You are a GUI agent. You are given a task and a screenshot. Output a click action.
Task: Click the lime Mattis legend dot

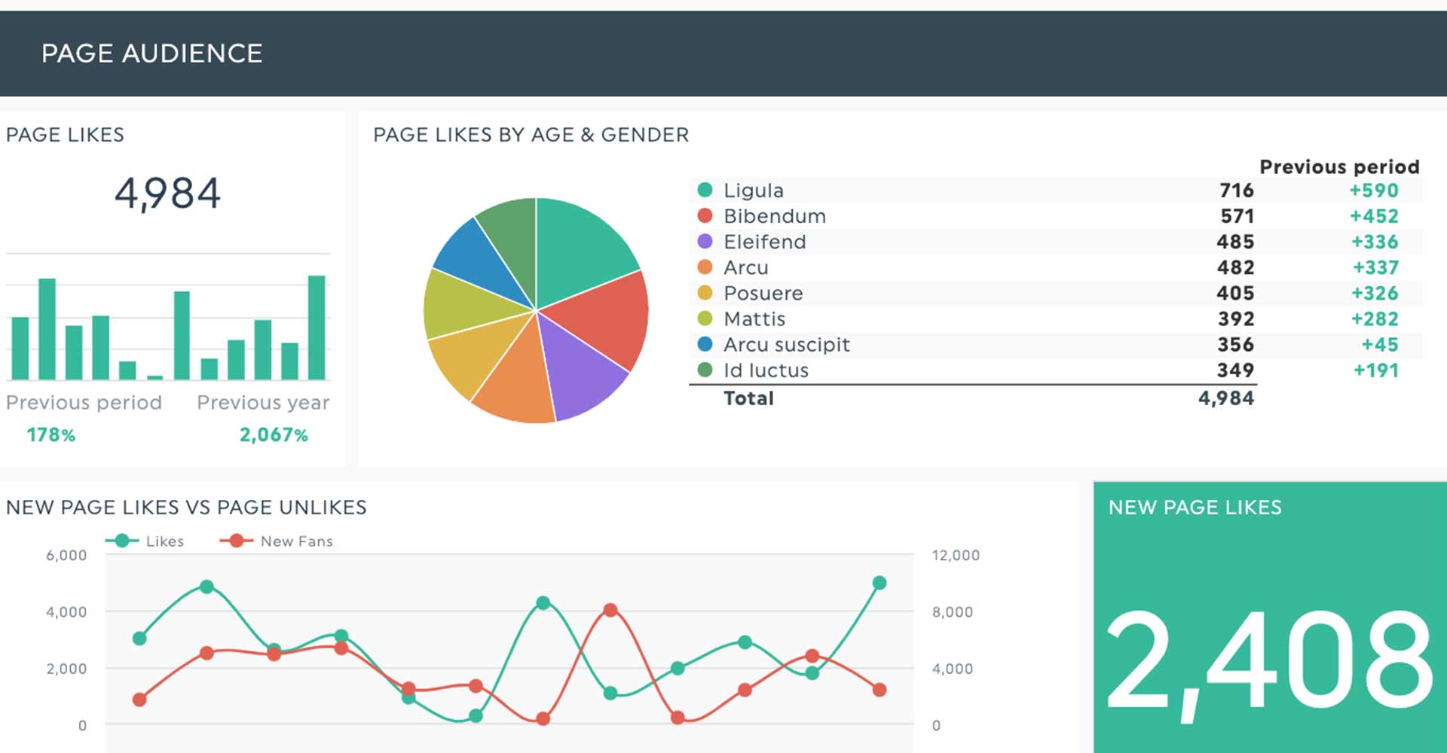pos(705,318)
